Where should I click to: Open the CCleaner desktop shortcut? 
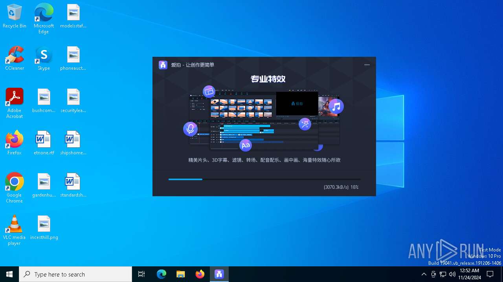[15, 59]
